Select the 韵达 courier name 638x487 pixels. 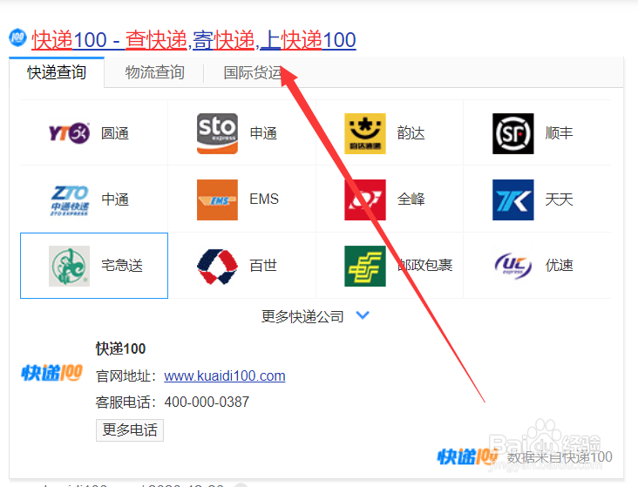tap(411, 133)
